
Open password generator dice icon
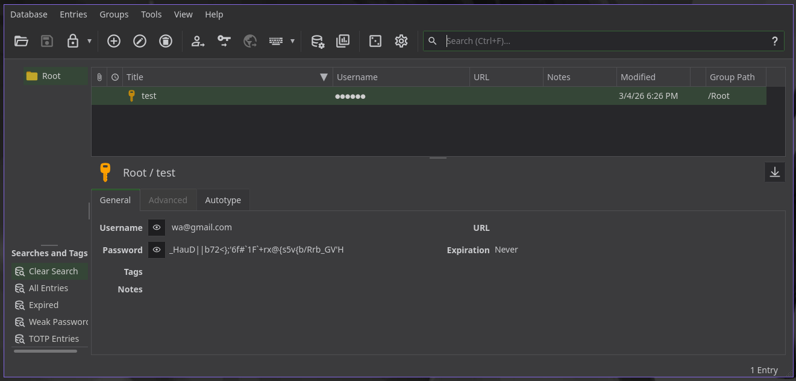375,41
